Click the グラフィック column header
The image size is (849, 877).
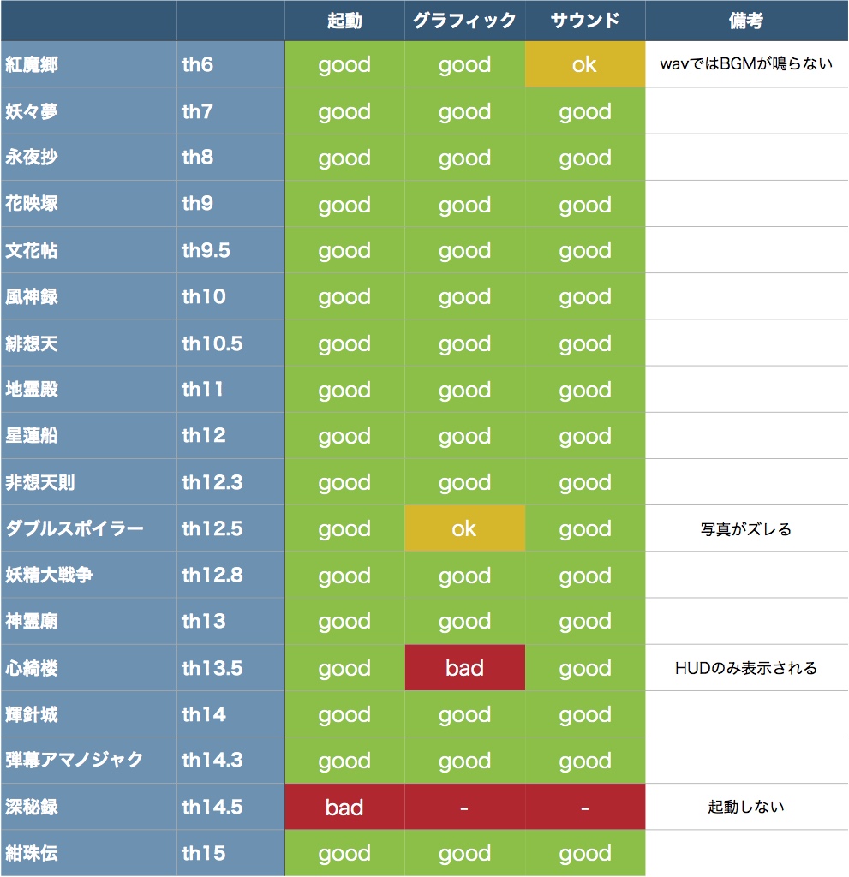464,21
